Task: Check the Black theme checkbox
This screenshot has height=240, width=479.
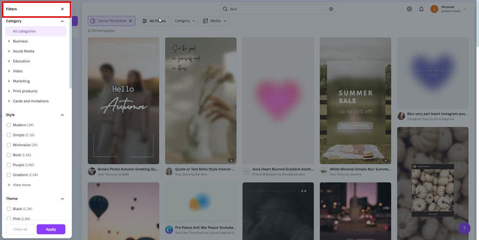Action: [x=9, y=209]
